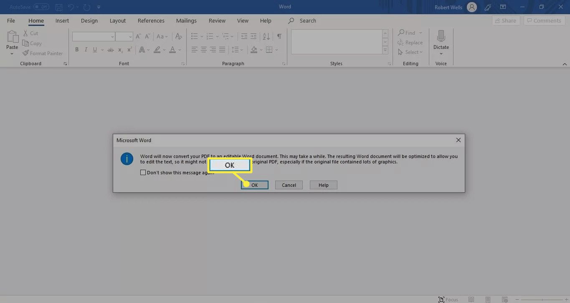Click the Cut scissors command

coord(31,33)
